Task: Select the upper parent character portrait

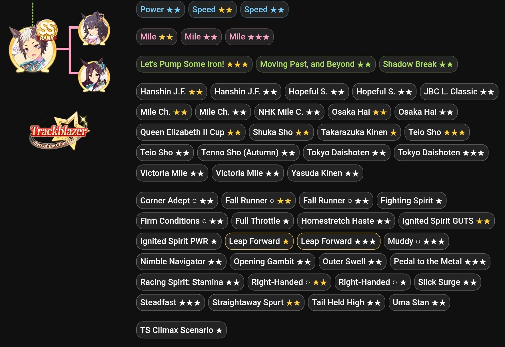Action: coord(94,29)
